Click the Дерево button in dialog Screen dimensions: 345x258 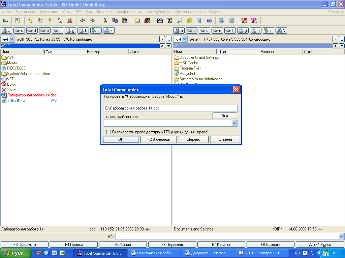point(194,139)
